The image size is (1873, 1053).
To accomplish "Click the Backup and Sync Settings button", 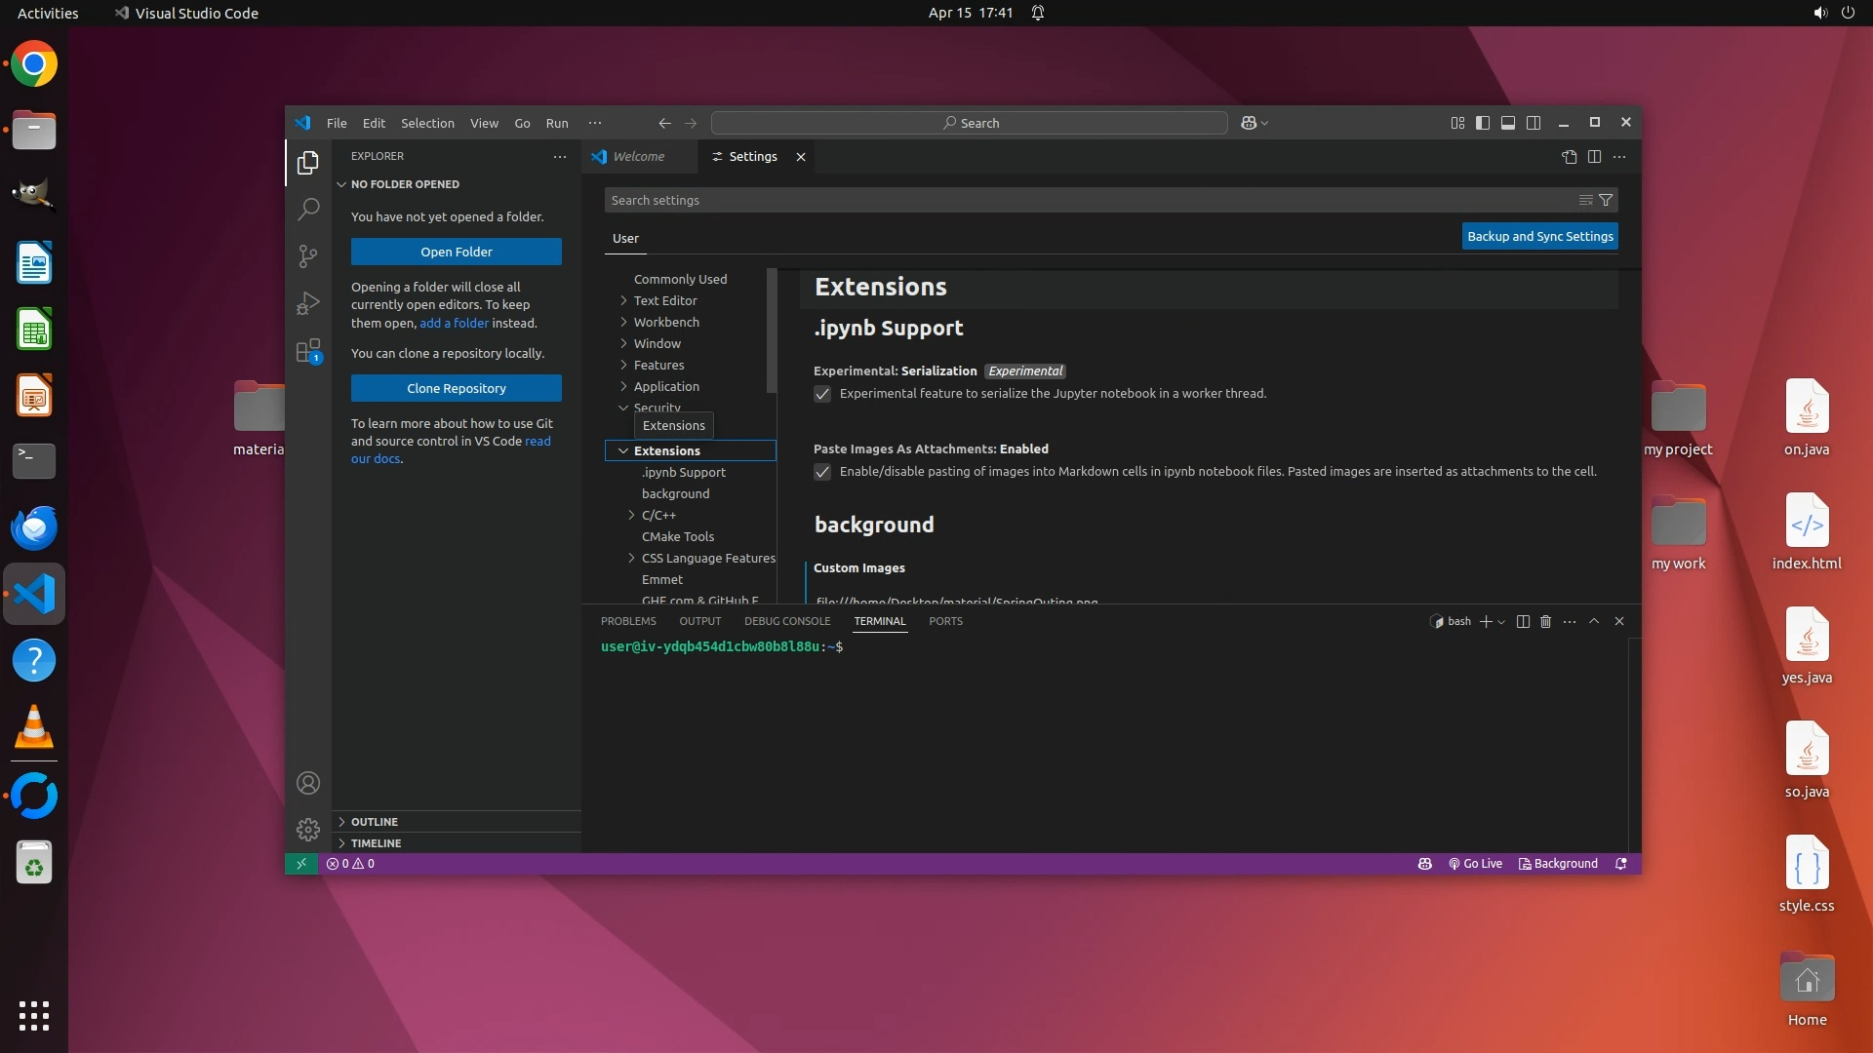I will tap(1539, 236).
